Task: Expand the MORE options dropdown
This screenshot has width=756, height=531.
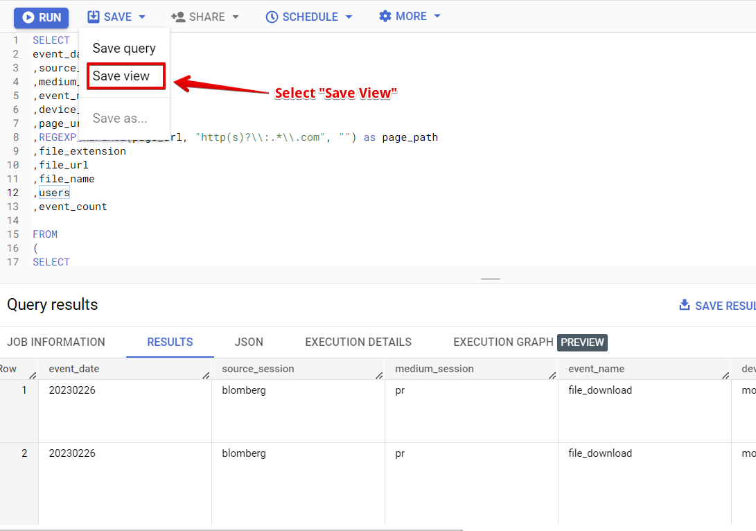Action: click(410, 16)
